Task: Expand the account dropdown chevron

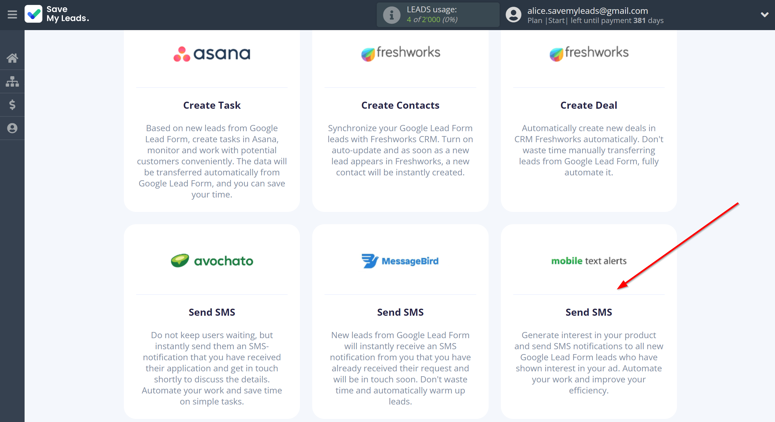Action: pos(765,14)
